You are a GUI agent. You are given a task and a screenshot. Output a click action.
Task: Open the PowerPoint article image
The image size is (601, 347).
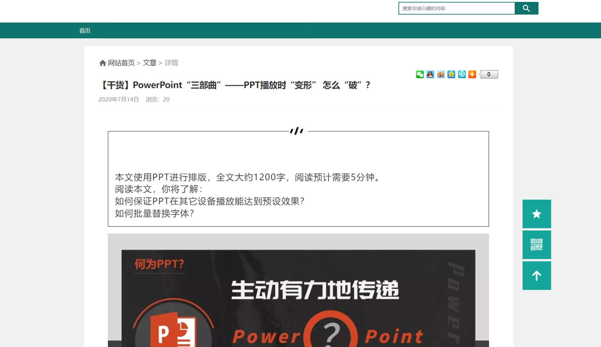tap(298, 290)
